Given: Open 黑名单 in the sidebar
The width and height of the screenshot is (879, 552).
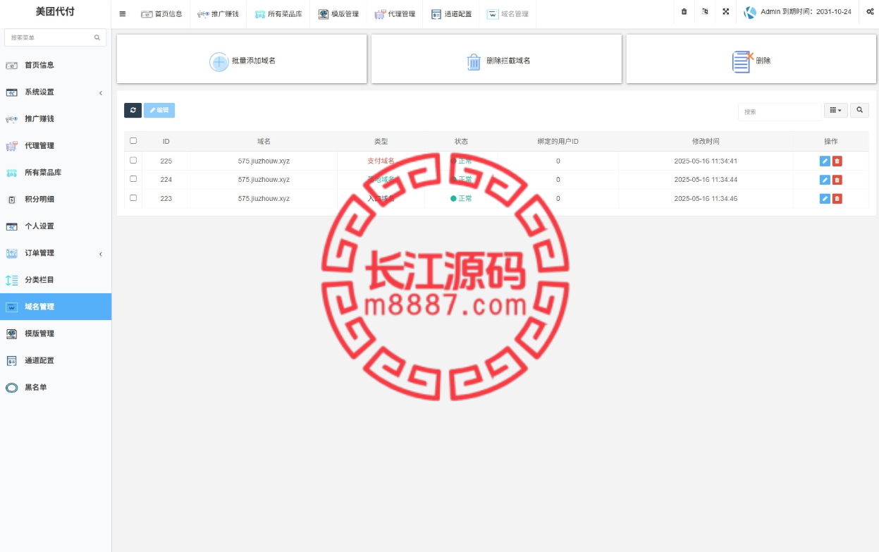Looking at the screenshot, I should pos(56,387).
